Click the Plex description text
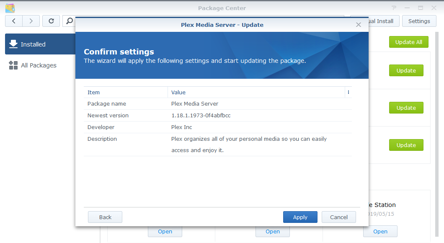 point(249,145)
